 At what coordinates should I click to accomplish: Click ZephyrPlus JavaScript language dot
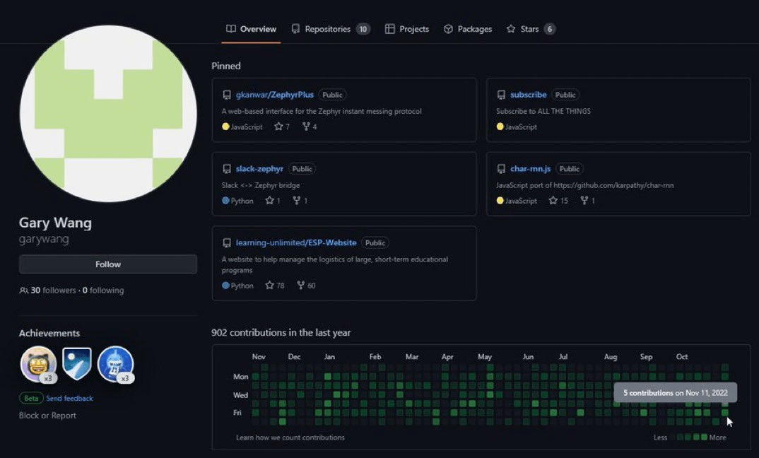(225, 127)
